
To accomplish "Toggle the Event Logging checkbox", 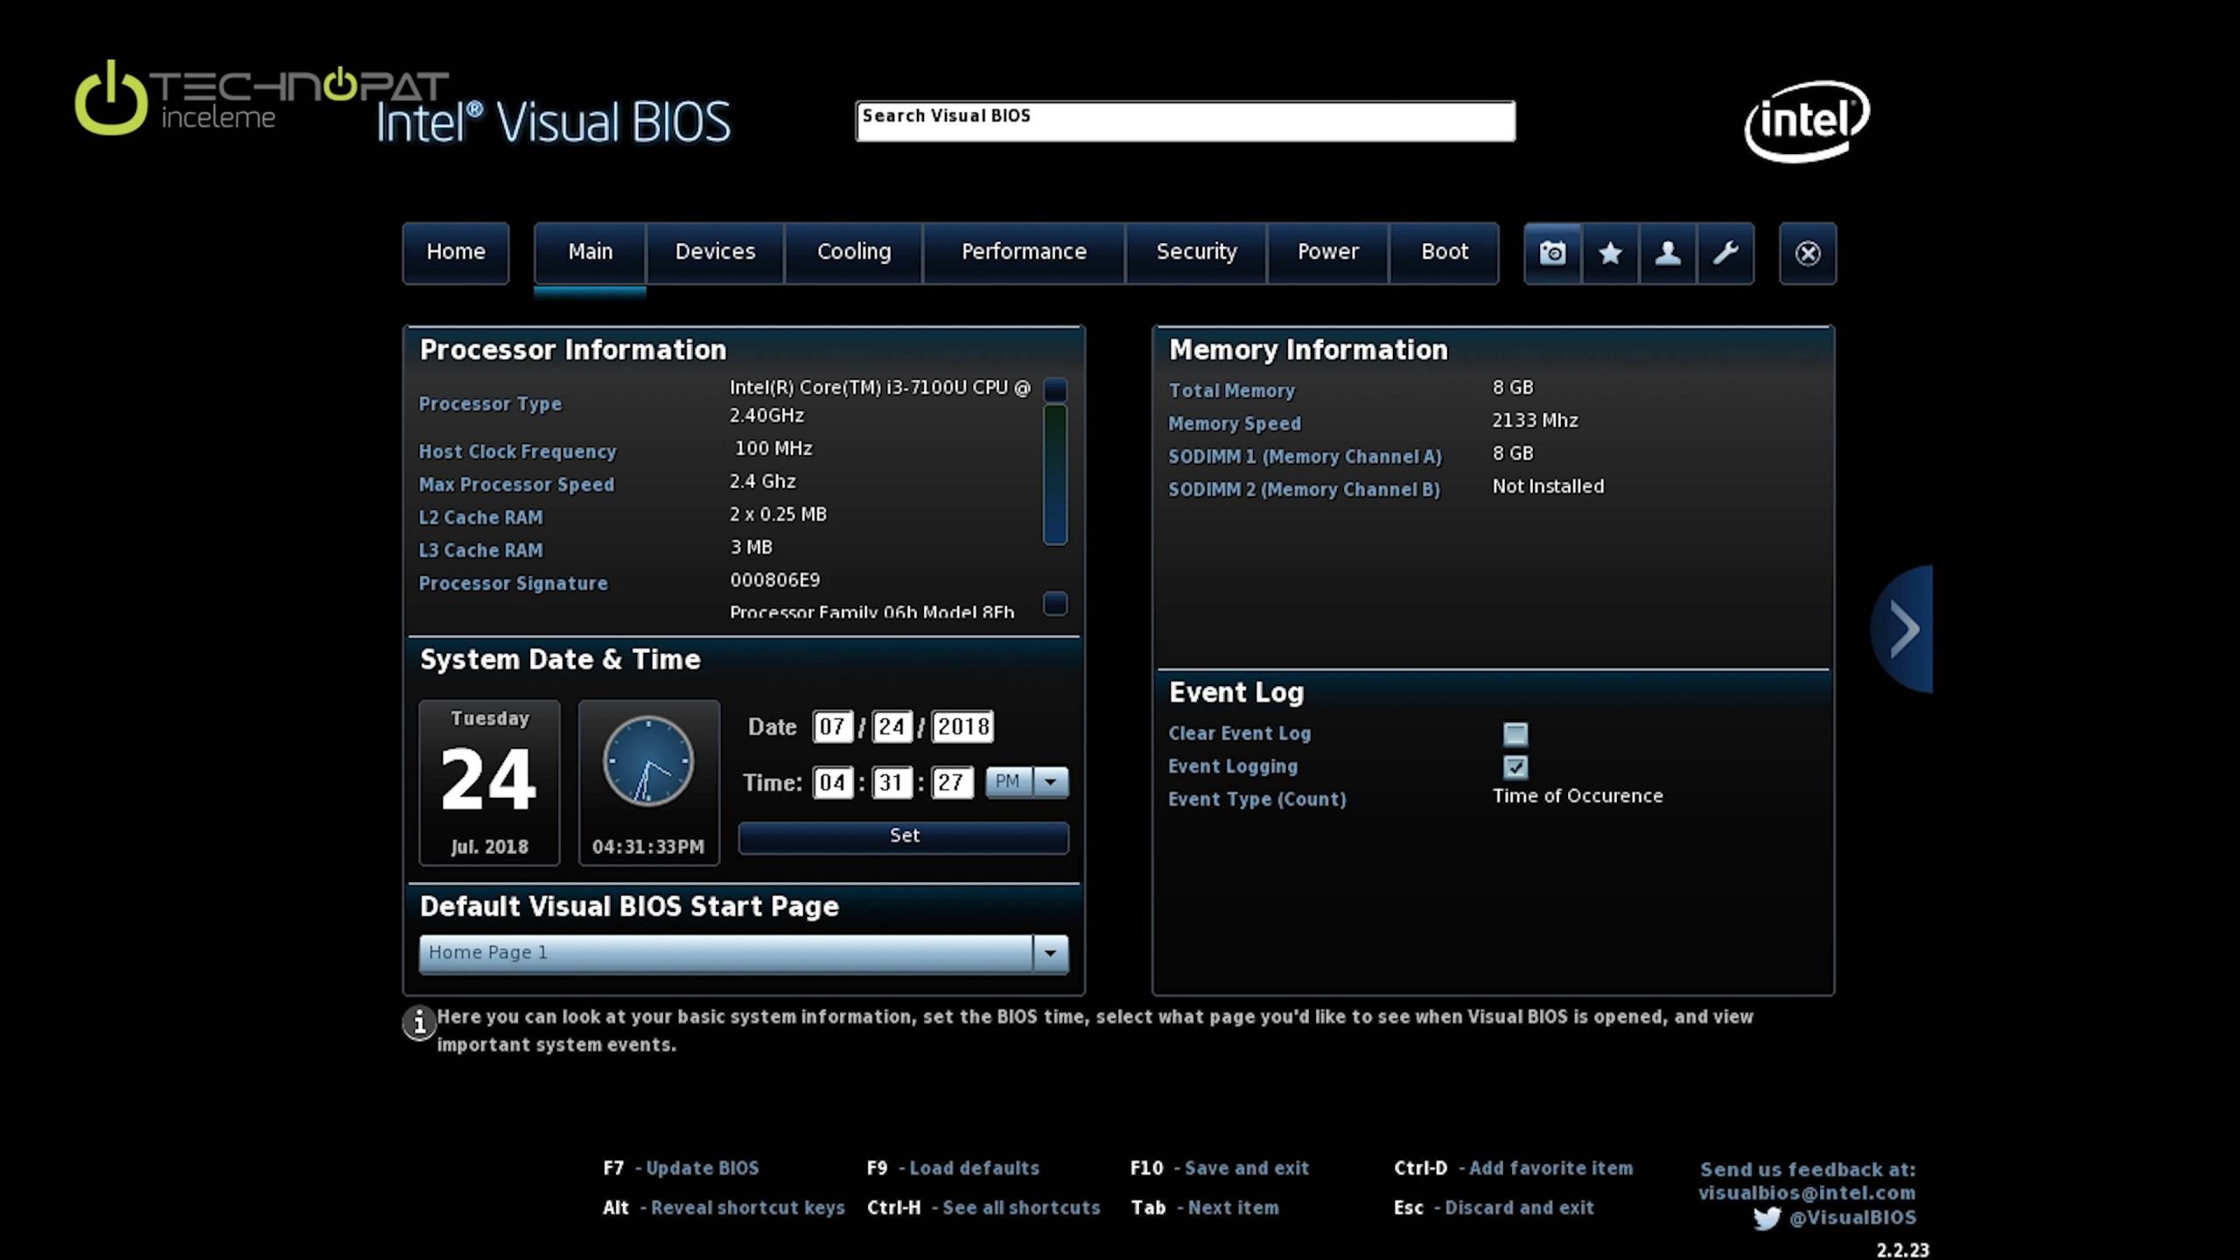I will [1515, 767].
